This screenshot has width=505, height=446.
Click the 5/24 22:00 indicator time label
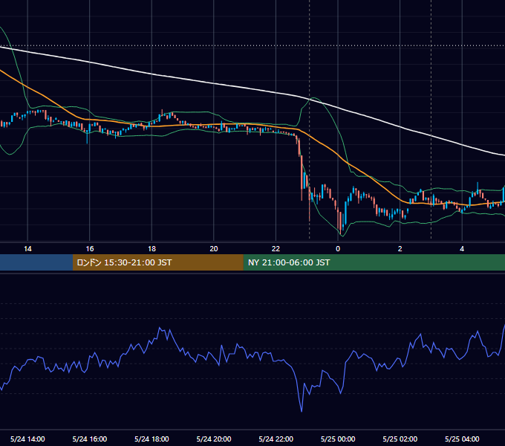276,439
